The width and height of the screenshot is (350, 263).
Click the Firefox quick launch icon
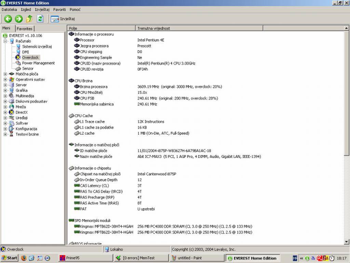[24, 258]
